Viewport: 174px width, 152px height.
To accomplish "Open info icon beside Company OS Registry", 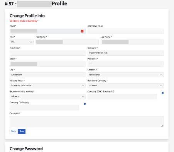I will pyautogui.click(x=84, y=104).
